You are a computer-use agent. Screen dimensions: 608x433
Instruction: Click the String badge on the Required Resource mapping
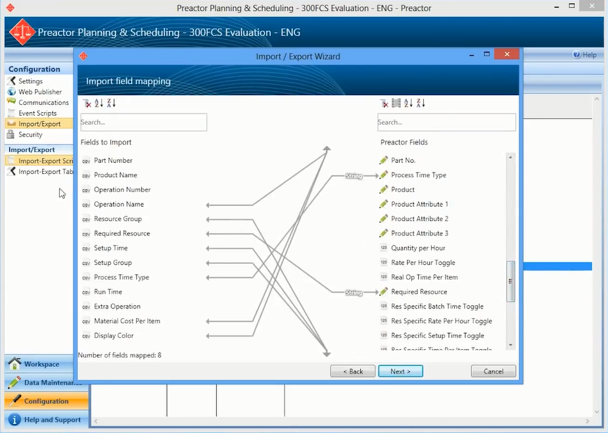point(354,293)
